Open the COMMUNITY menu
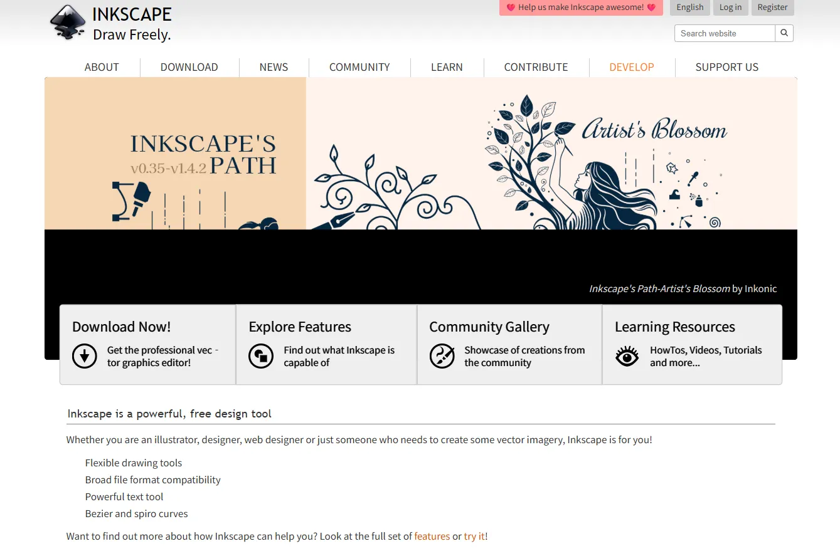This screenshot has height=556, width=840. [359, 67]
